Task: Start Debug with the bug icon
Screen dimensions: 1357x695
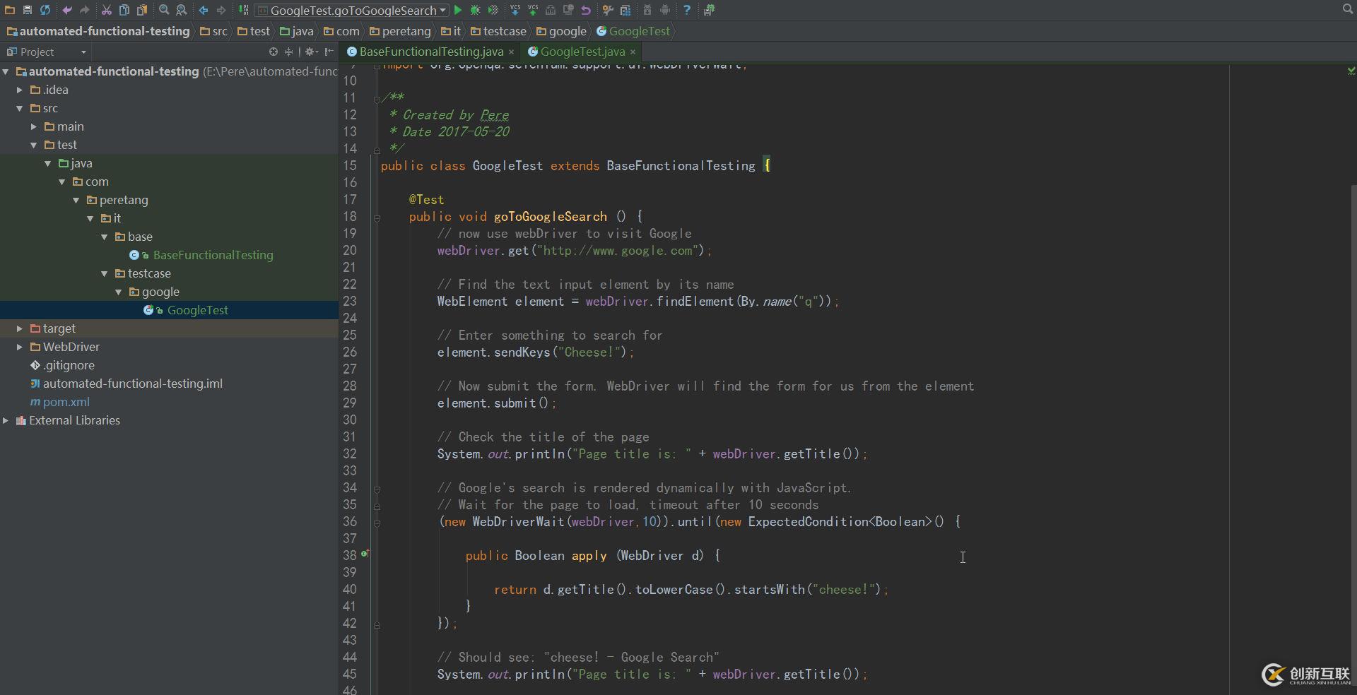Action: [x=476, y=10]
